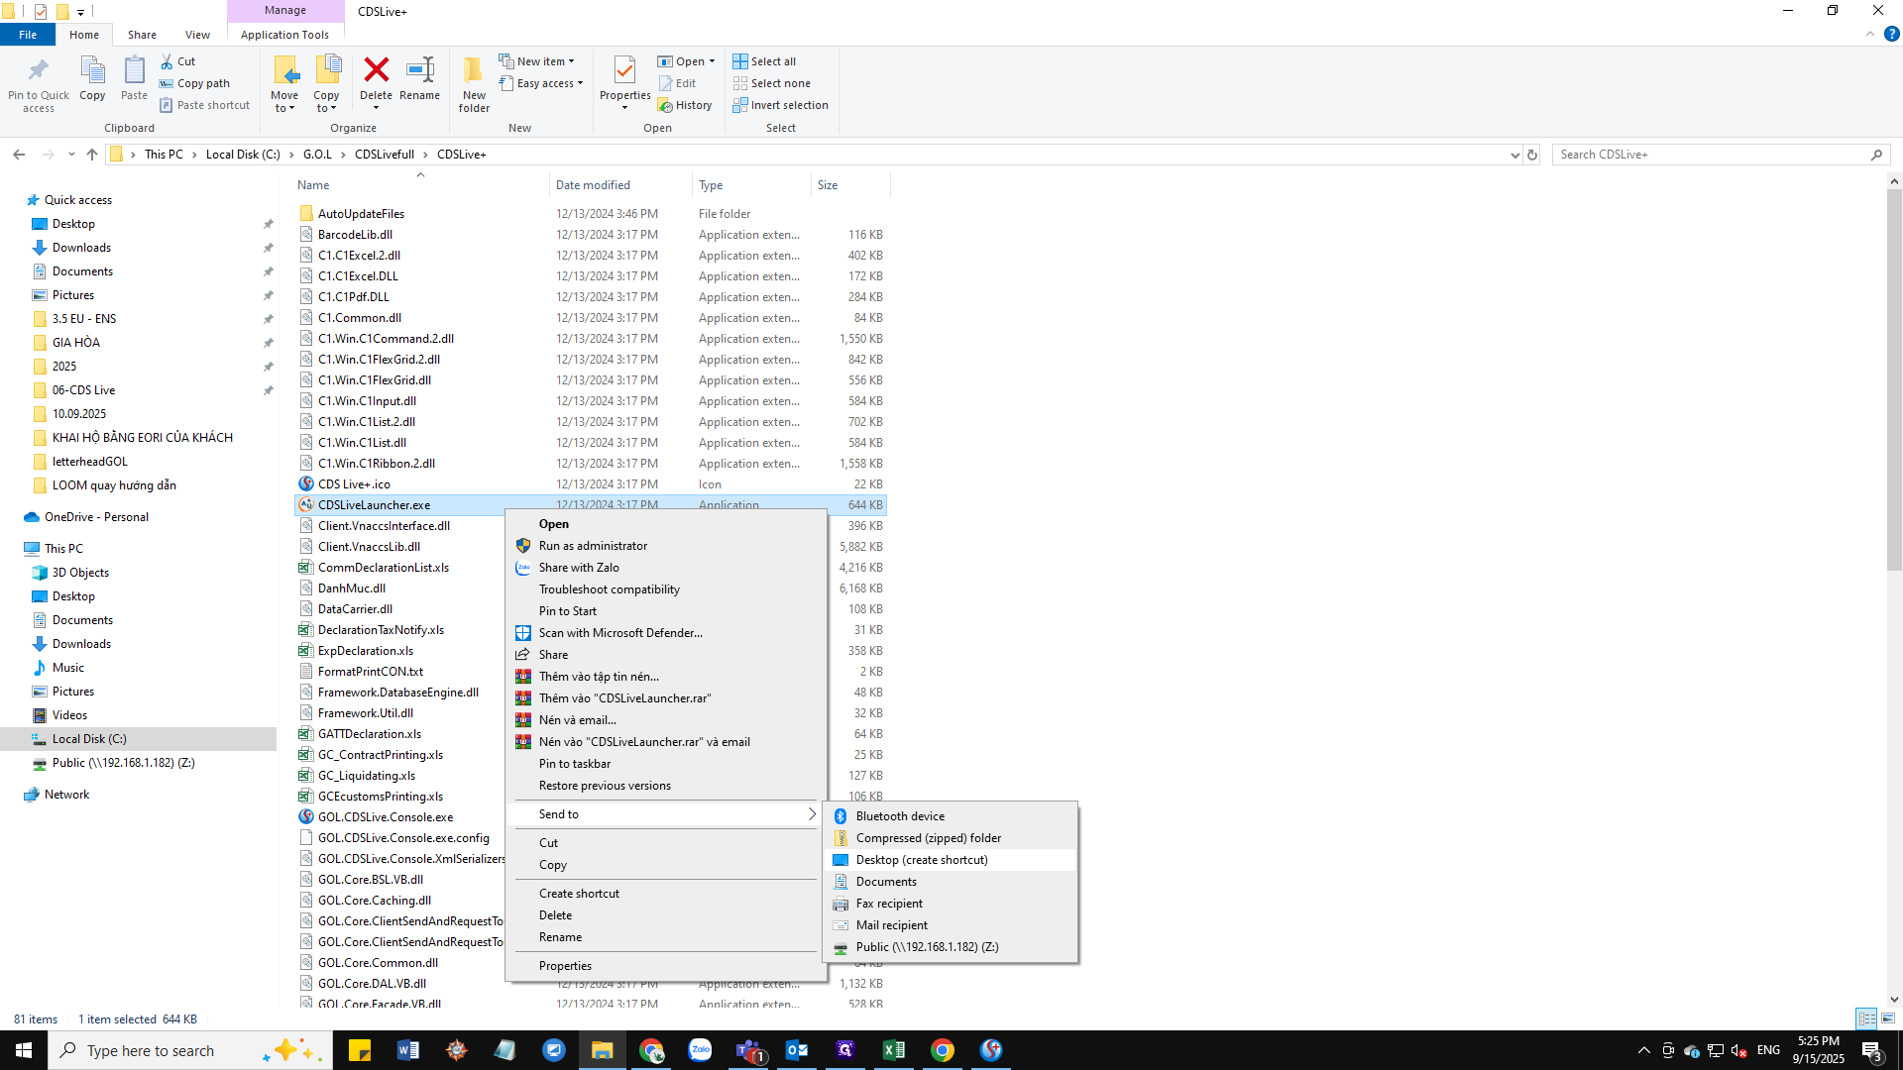This screenshot has width=1903, height=1070.
Task: Click Invert selection in the ribbon
Action: [781, 105]
